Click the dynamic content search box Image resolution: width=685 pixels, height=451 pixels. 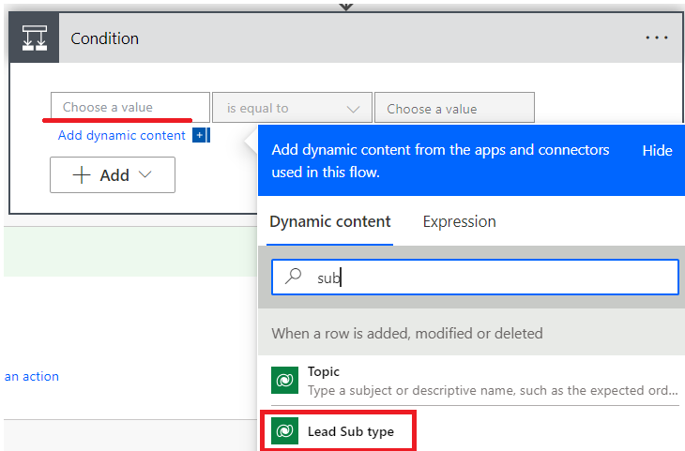[475, 278]
